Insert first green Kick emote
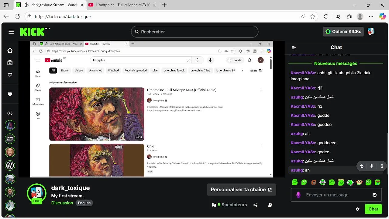 295,182
